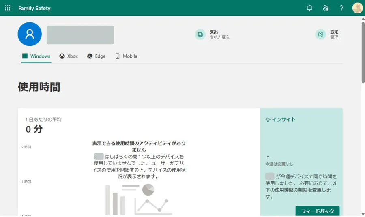
Task: Open the 支払と購入 link text
Action: coord(220,37)
